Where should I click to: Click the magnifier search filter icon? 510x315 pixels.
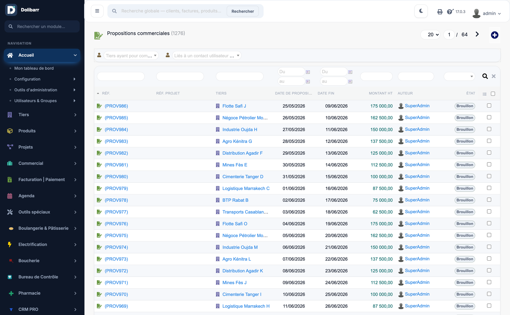tap(485, 76)
